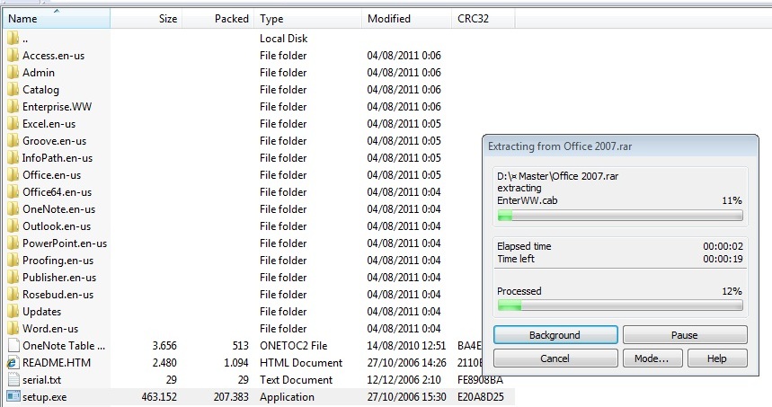Select the Outlook.en-us folder icon
The height and width of the screenshot is (407, 772).
click(13, 226)
